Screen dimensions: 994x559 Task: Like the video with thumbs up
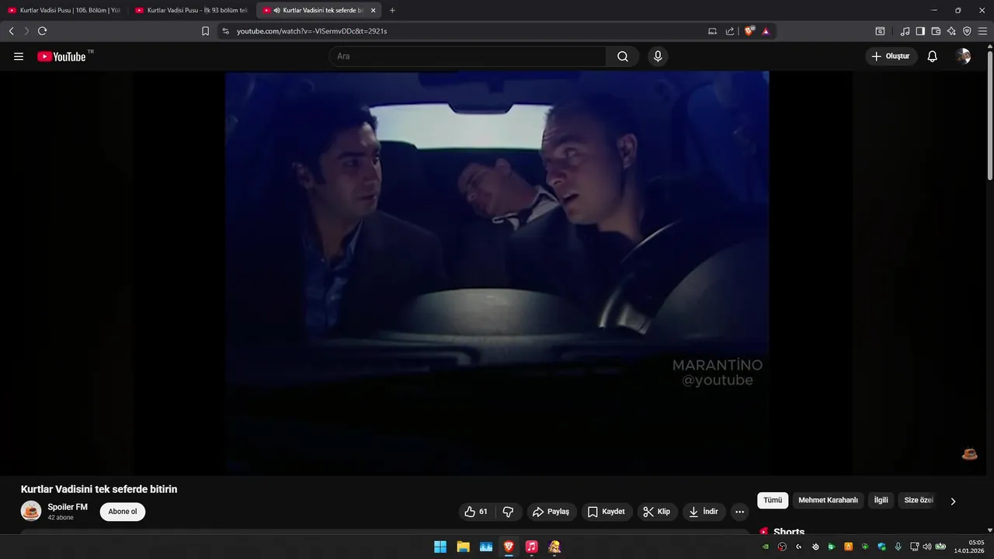tap(476, 512)
